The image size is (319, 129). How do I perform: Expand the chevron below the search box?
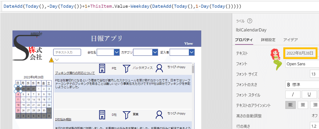(57, 60)
